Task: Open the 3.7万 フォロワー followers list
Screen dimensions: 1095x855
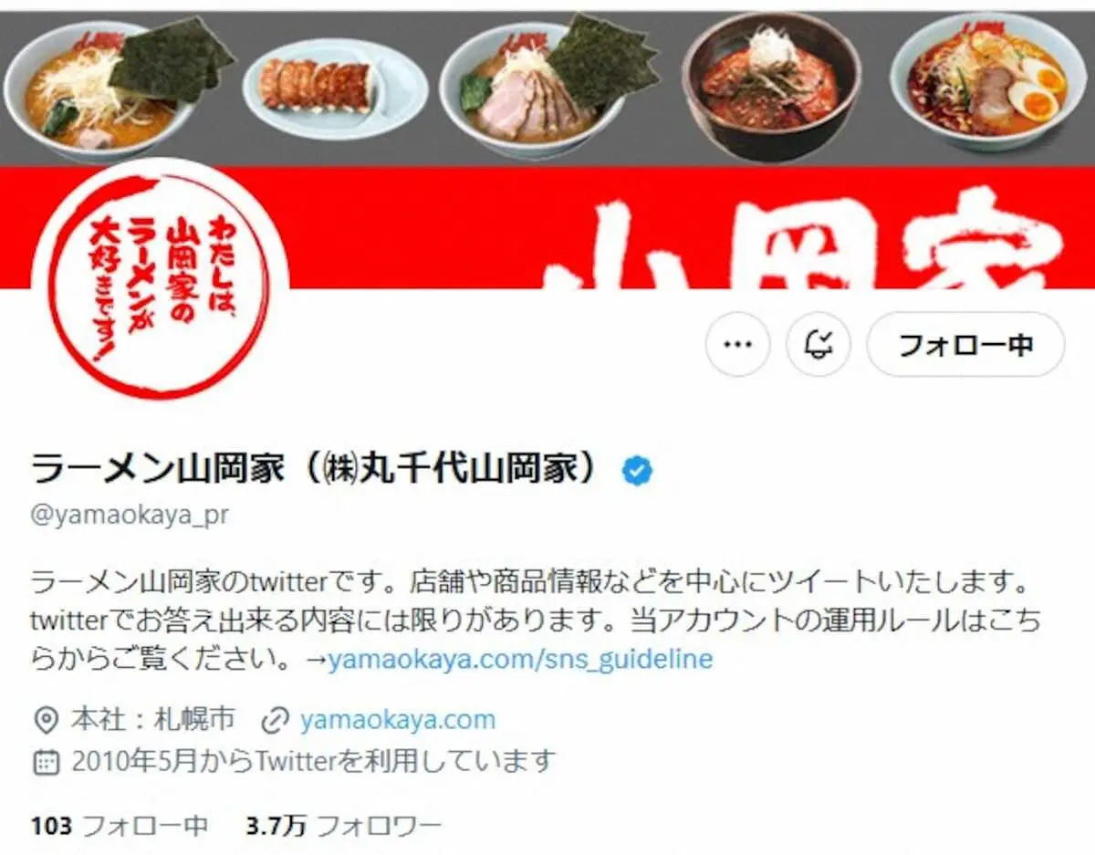Action: (x=344, y=827)
